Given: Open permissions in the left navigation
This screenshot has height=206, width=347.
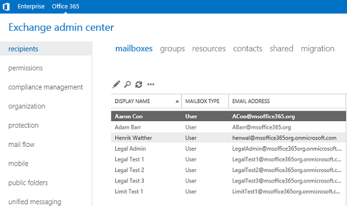Looking at the screenshot, I should pyautogui.click(x=25, y=68).
